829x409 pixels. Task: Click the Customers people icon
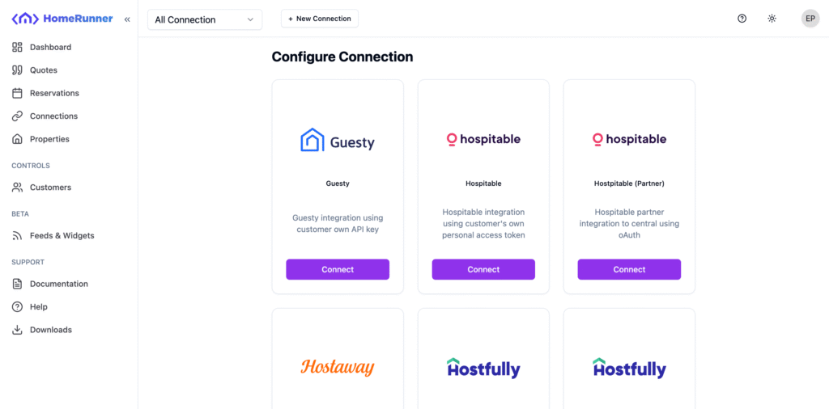click(17, 188)
